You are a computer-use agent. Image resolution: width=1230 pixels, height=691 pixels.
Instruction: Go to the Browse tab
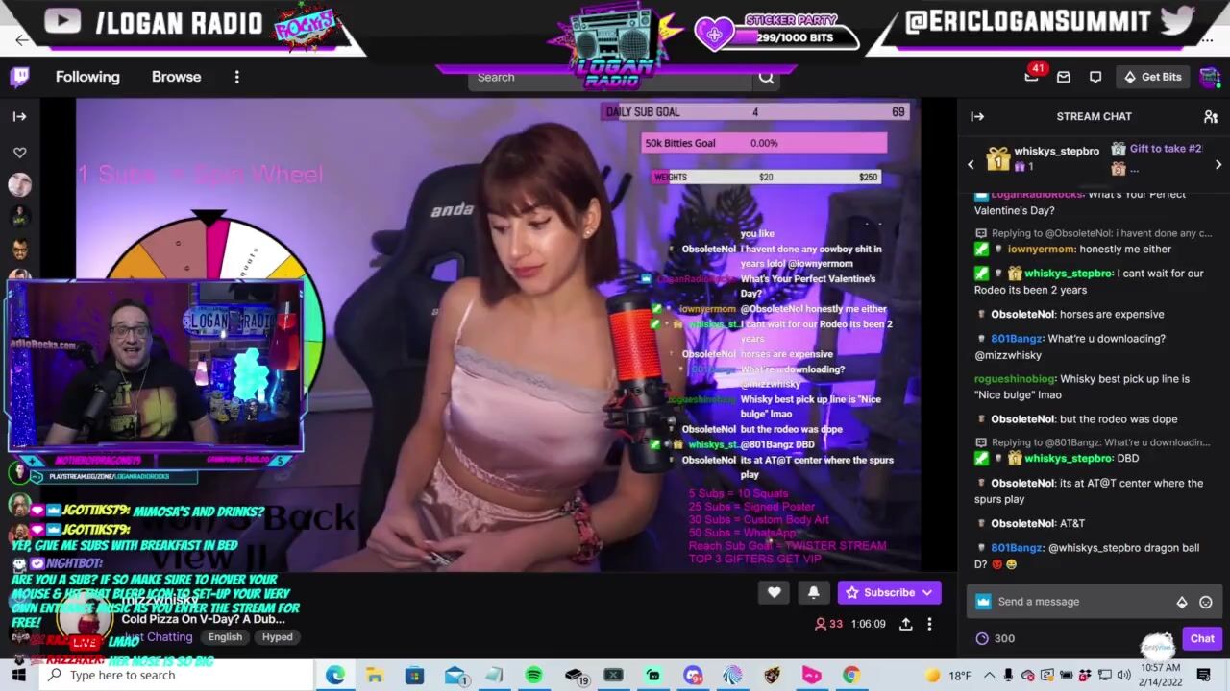click(176, 77)
